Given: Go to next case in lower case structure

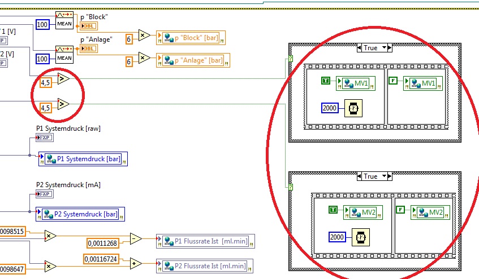Looking at the screenshot, I should tap(390, 176).
